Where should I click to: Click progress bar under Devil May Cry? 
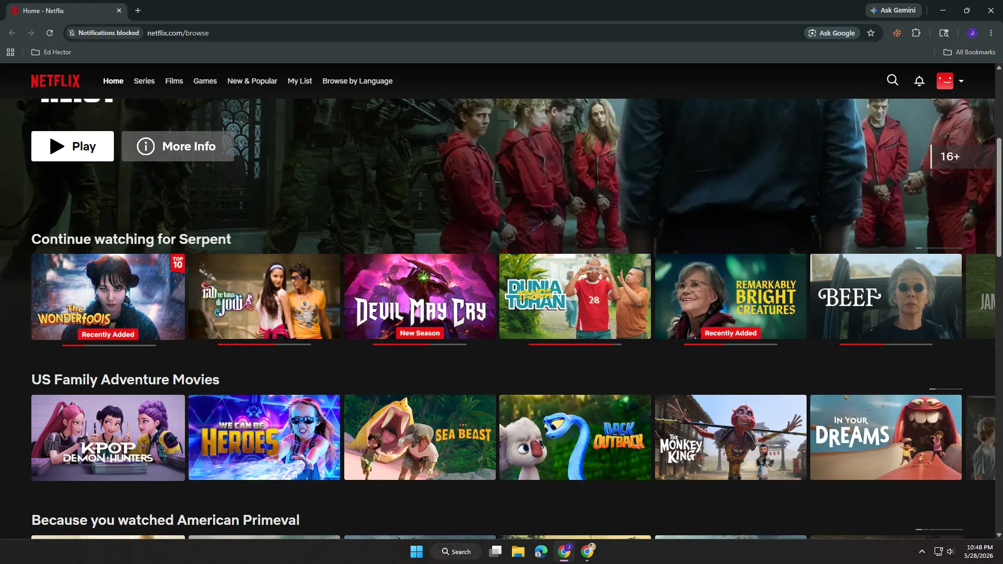pyautogui.click(x=419, y=345)
